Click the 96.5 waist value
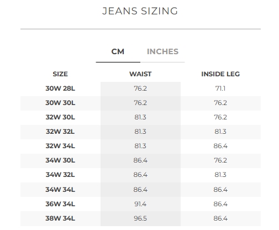The image size is (279, 230). pyautogui.click(x=140, y=218)
